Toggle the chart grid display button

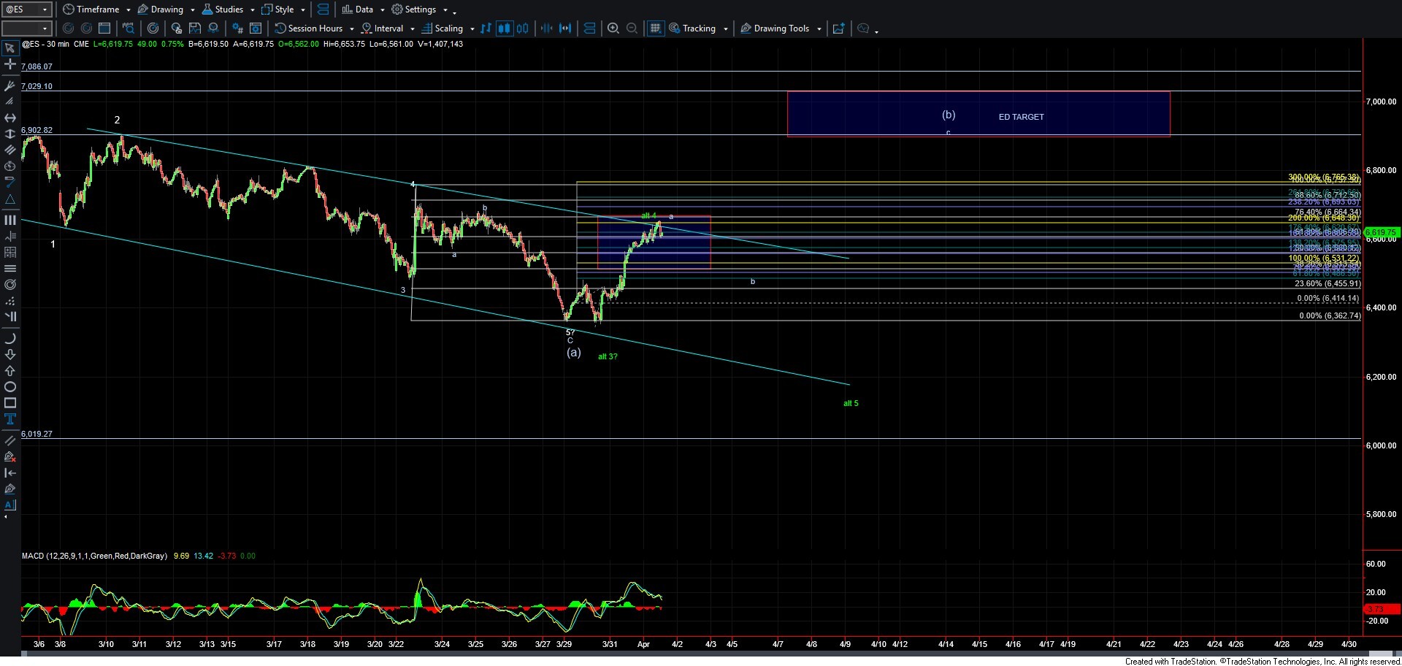(655, 28)
